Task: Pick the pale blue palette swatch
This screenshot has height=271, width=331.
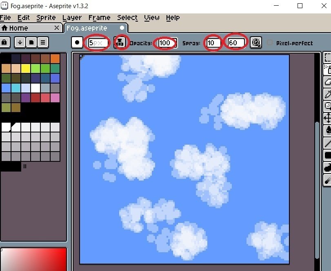Action: coord(26,88)
